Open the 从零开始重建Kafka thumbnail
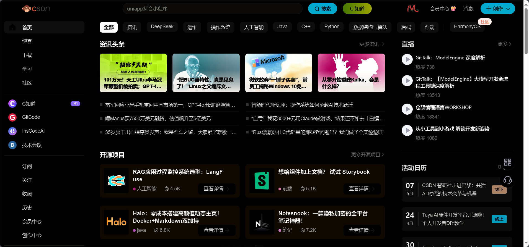Viewport: 529px width, 247px height. 351,73
